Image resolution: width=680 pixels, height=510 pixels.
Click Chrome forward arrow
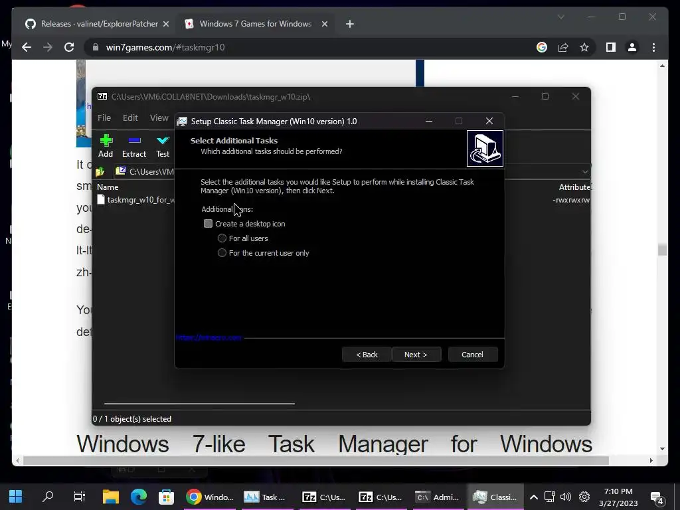coord(48,47)
